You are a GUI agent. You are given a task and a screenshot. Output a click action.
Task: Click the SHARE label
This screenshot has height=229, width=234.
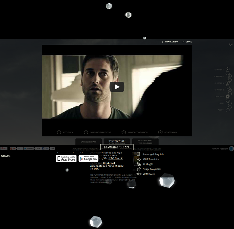[6, 156]
